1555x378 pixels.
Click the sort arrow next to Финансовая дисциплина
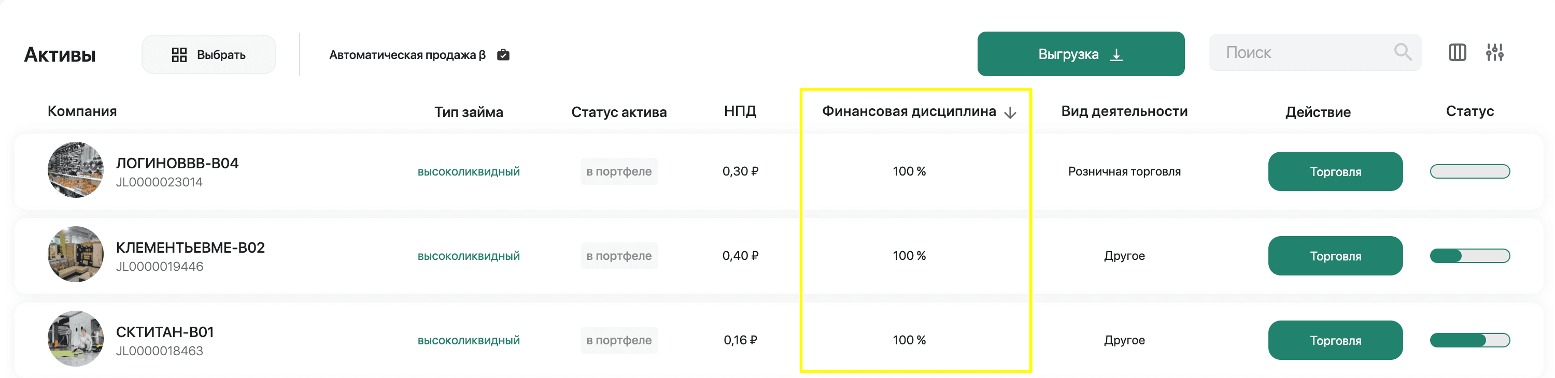click(x=1010, y=113)
